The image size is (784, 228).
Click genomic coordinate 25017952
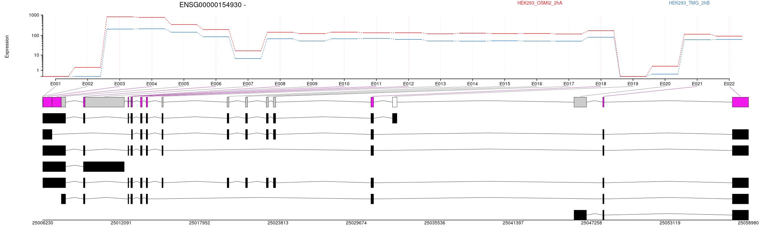click(x=199, y=223)
